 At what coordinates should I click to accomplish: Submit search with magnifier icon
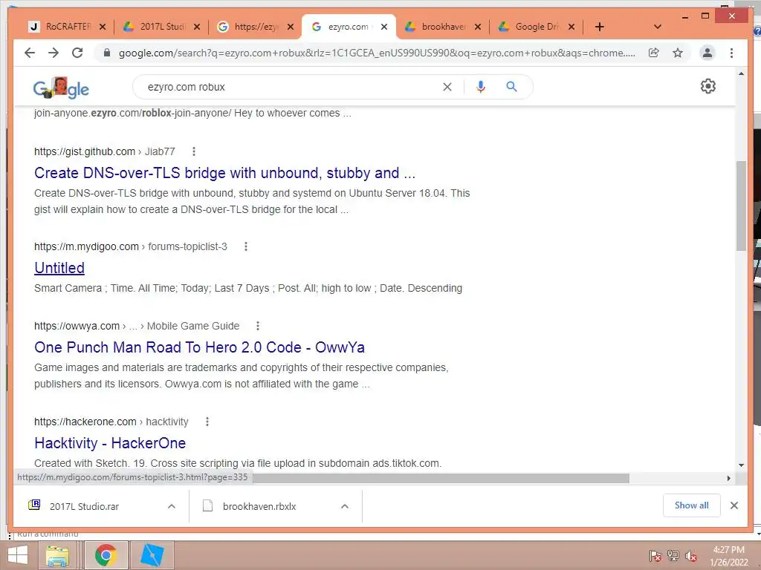511,87
